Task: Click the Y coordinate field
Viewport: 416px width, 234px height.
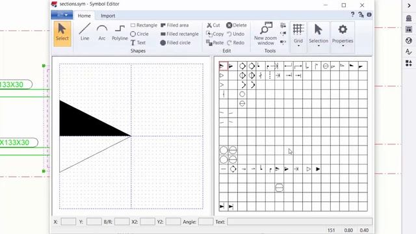Action: pyautogui.click(x=94, y=222)
